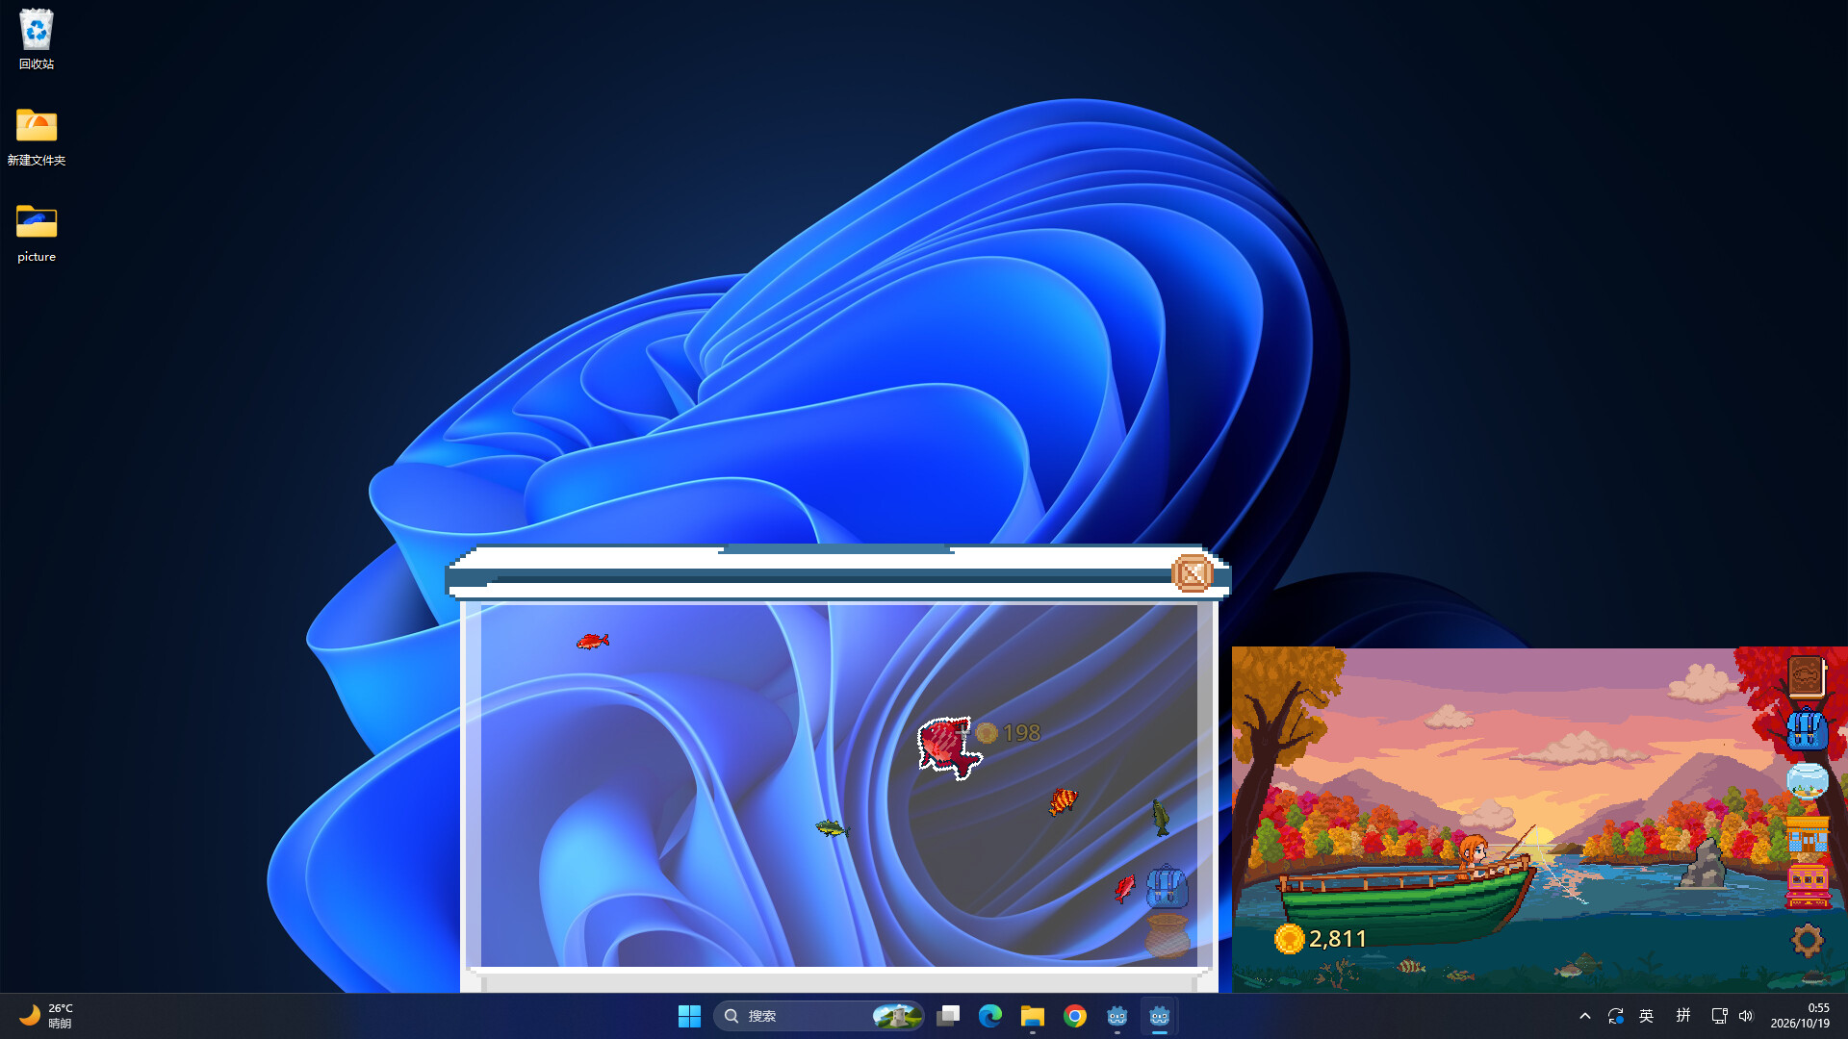
Task: Click the woven fish basket in aquarium
Action: coord(1168,936)
